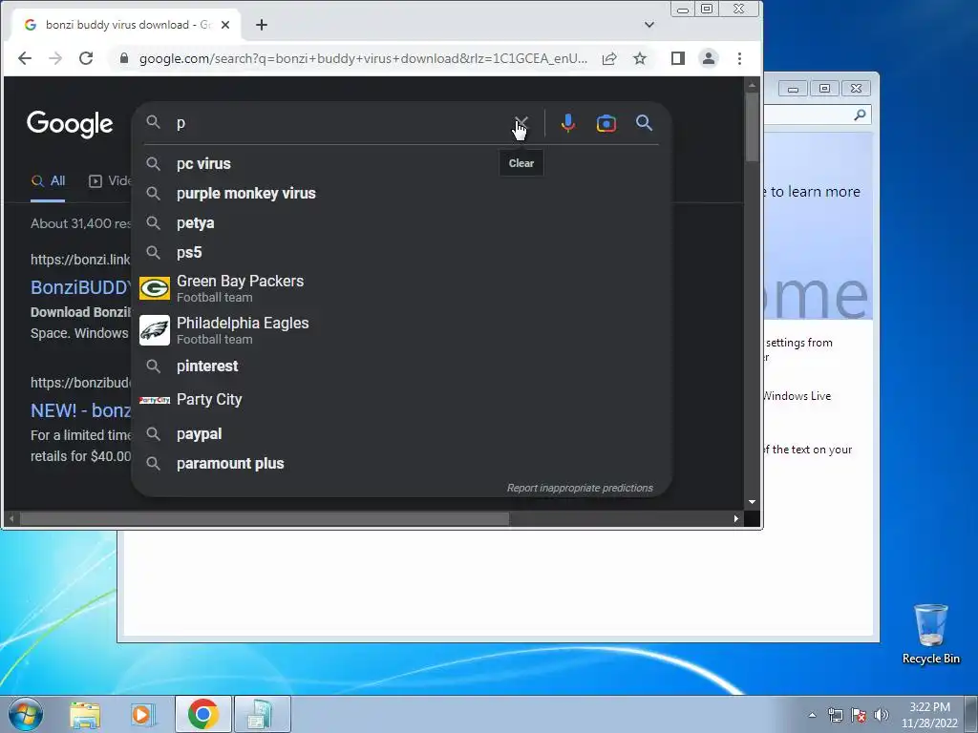
Task: Open the Action Center flag icon
Action: pos(859,716)
